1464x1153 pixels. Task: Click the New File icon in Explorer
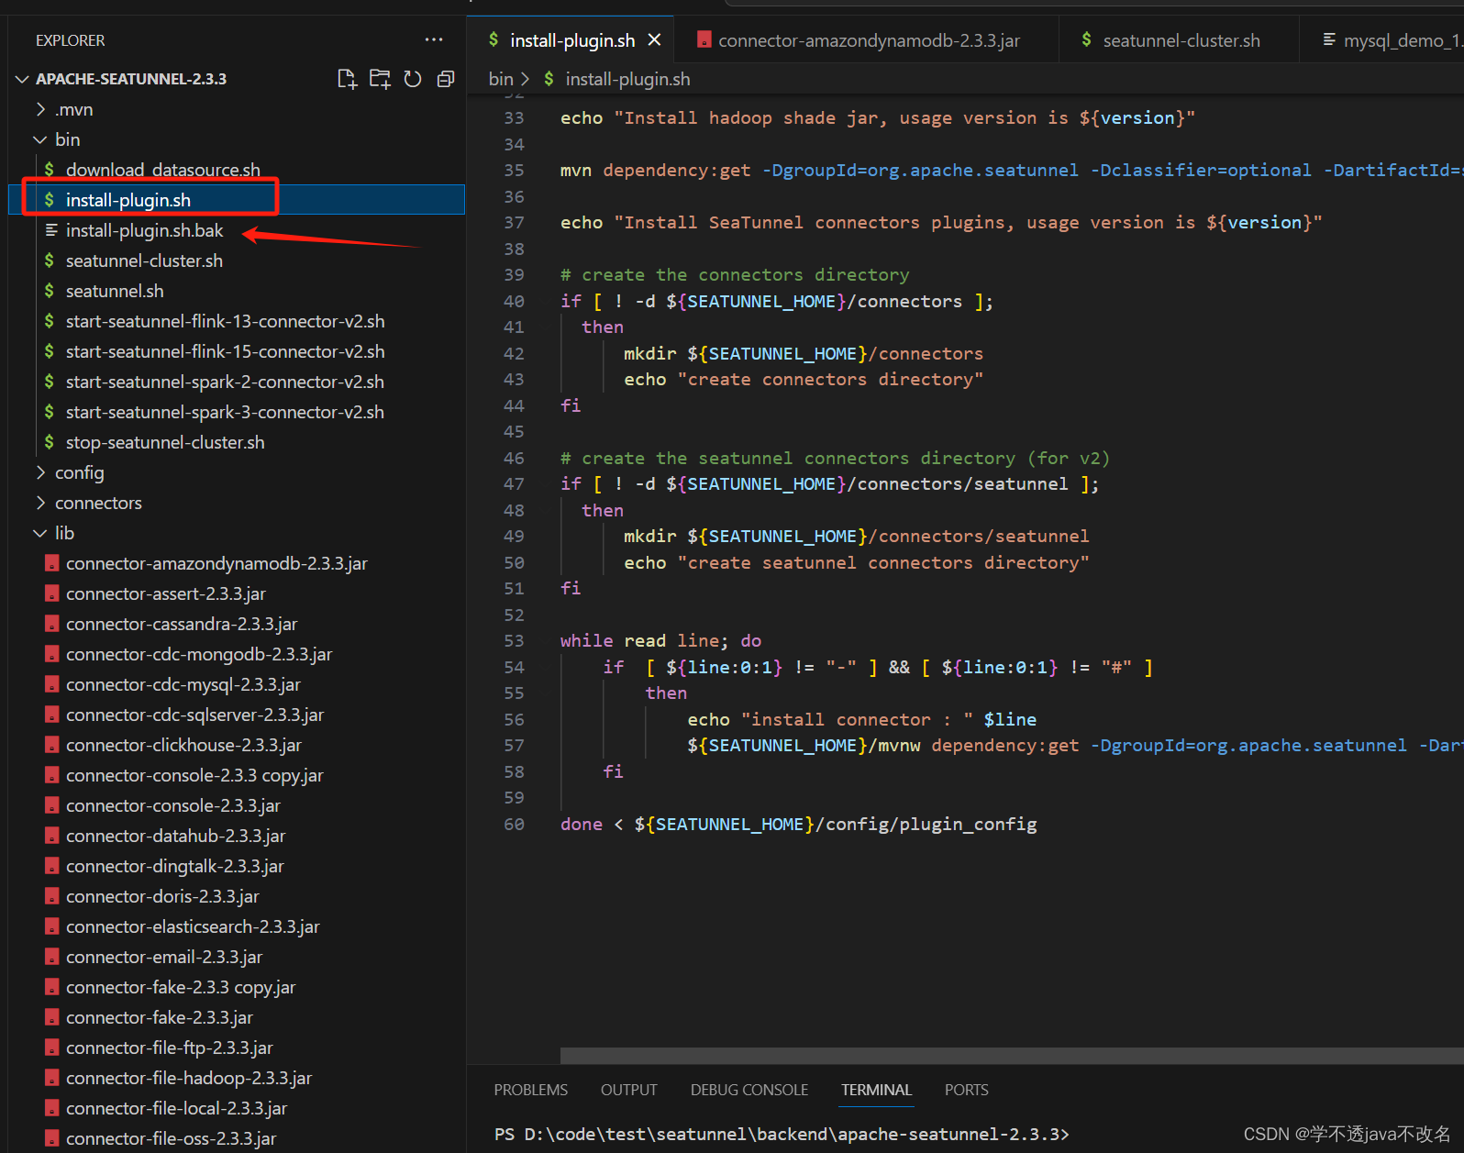pyautogui.click(x=347, y=79)
